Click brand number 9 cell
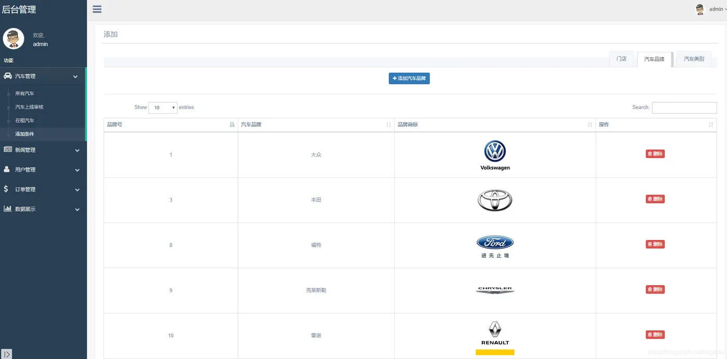 (171, 290)
